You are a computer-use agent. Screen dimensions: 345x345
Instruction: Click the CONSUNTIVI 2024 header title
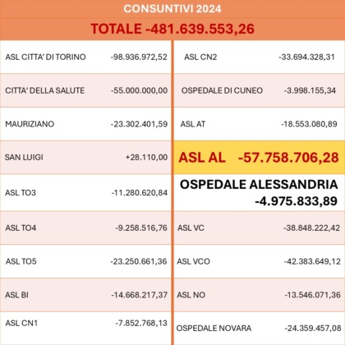point(172,9)
